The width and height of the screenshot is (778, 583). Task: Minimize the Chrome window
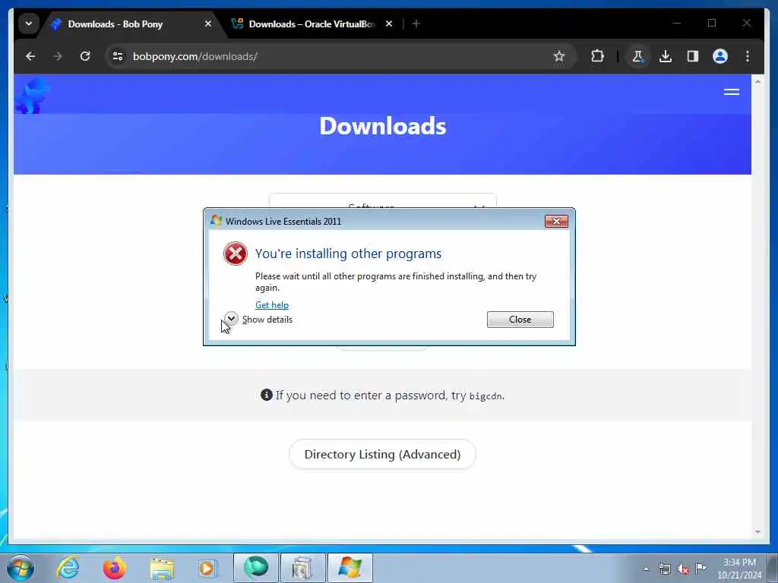pos(676,23)
